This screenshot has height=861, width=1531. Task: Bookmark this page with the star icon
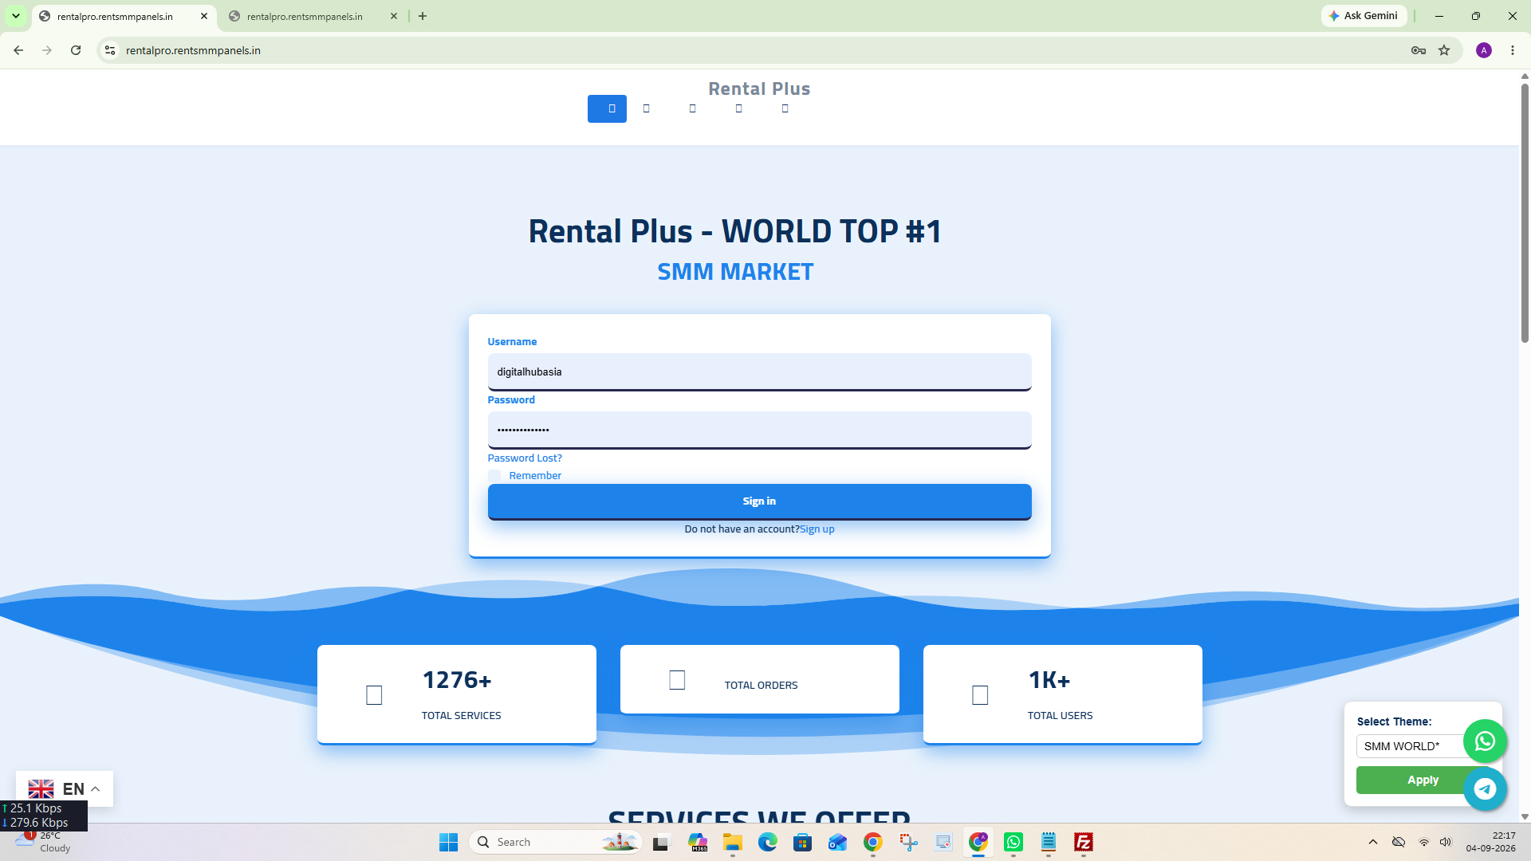tap(1444, 50)
